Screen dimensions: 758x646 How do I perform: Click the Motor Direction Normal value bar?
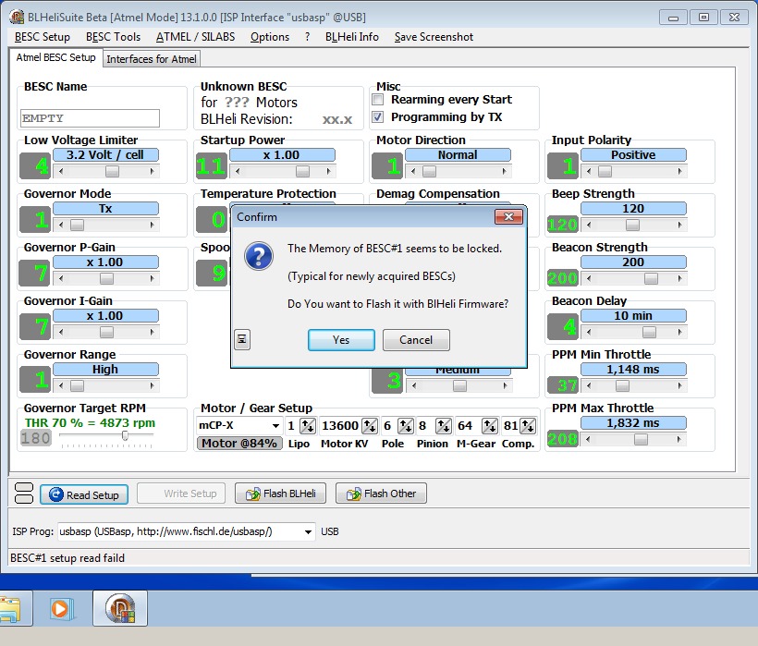458,155
